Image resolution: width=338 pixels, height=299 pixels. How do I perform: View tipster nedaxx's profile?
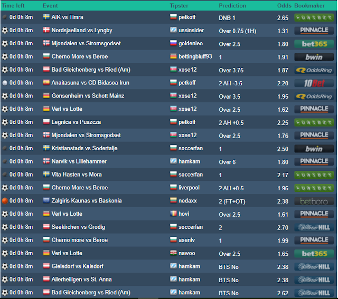(x=187, y=201)
